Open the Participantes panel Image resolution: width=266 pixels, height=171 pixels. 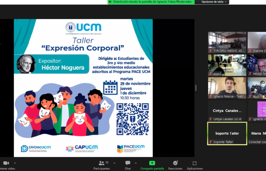(x=101, y=165)
